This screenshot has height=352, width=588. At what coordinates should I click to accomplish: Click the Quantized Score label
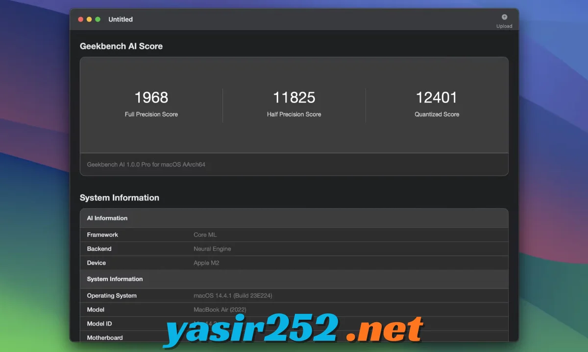click(437, 114)
